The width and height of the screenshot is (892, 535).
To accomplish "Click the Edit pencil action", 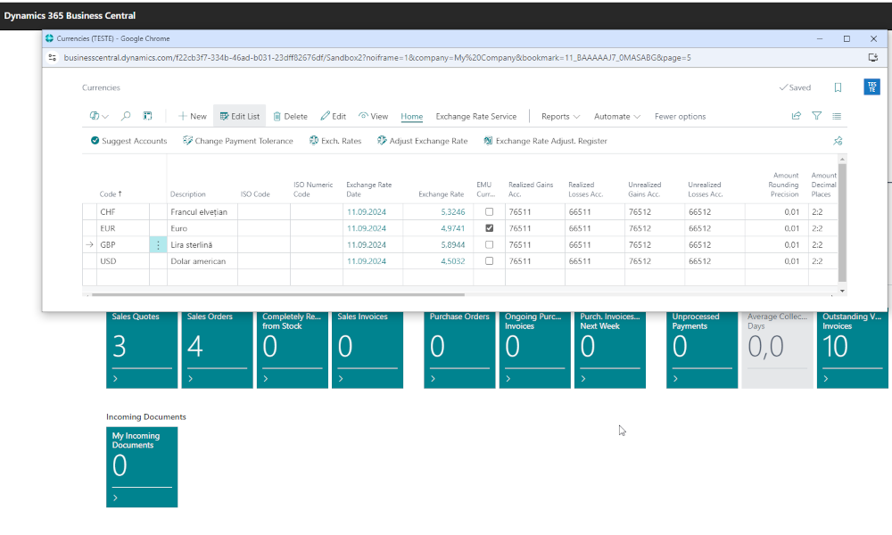I will [334, 116].
